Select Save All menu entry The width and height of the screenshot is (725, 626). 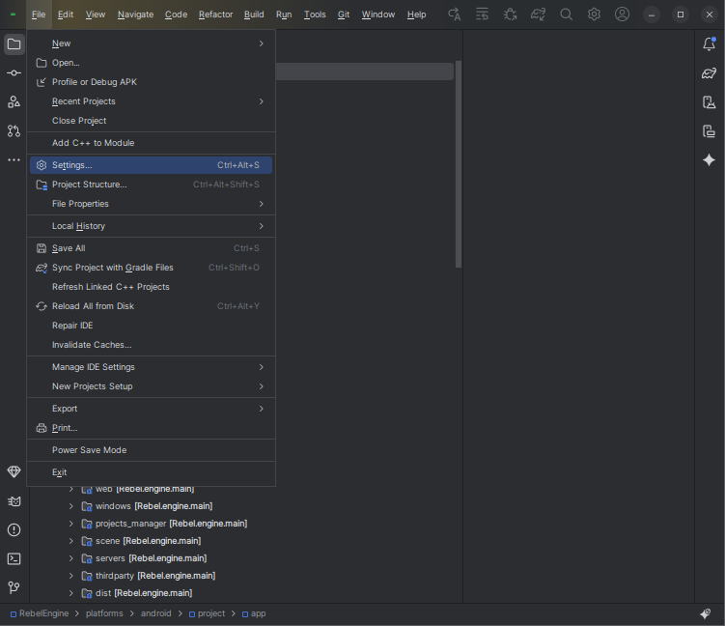[x=151, y=248]
